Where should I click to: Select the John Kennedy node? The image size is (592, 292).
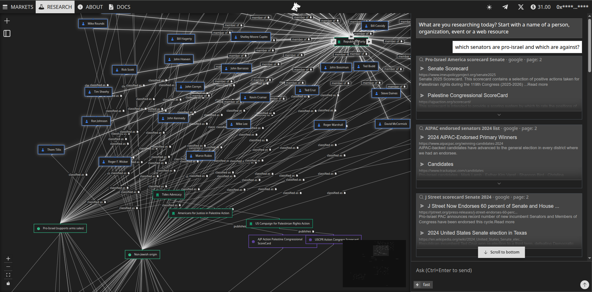173,118
